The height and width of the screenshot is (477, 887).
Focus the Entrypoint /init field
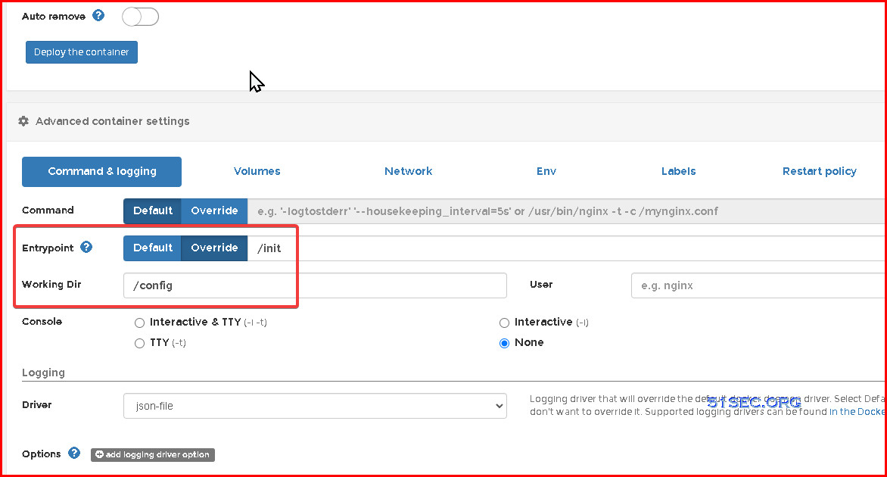567,248
